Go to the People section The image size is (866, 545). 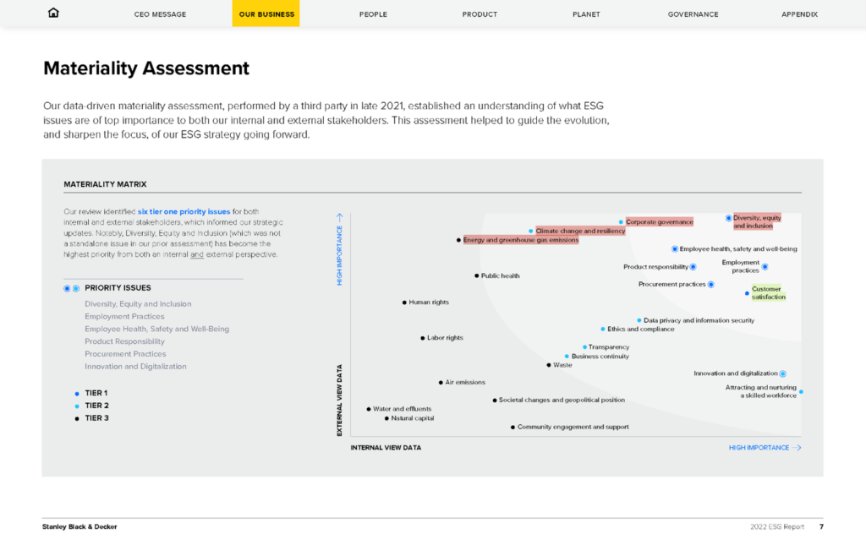[373, 14]
